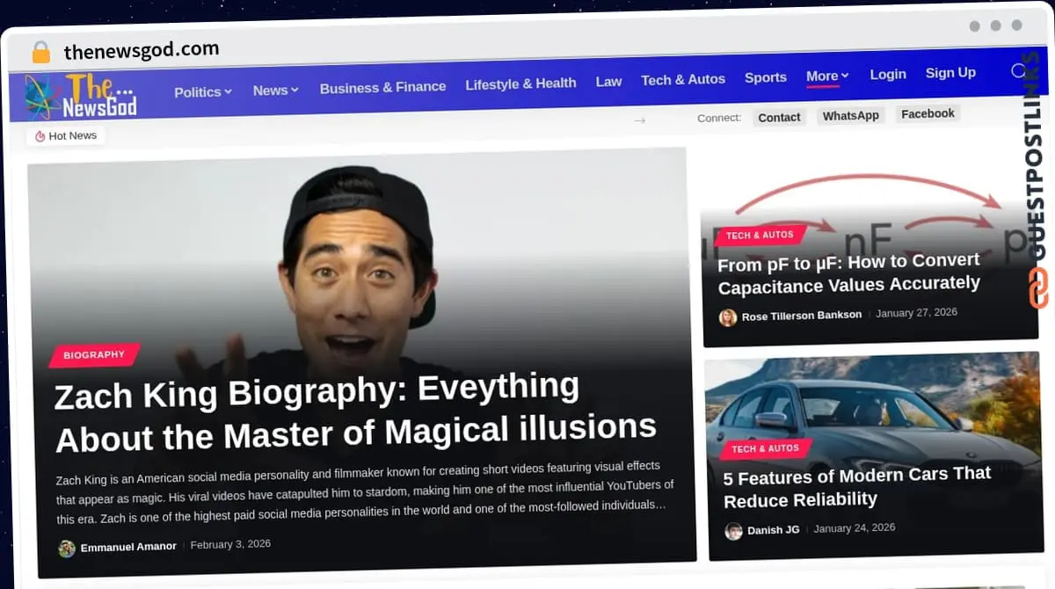Expand the News dropdown menu
The image size is (1055, 589).
tap(275, 90)
